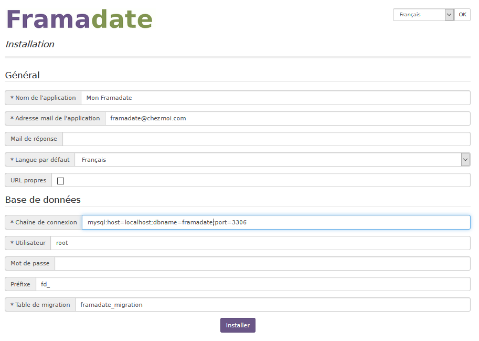Click into the Mail de réponse field

click(267, 139)
